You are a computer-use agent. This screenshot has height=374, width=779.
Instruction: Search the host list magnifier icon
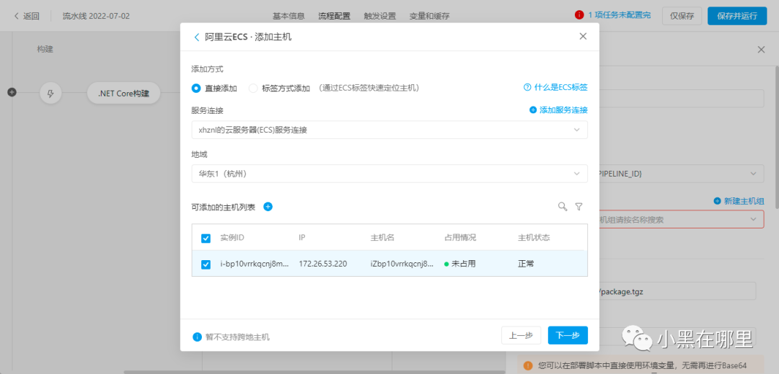click(x=563, y=207)
